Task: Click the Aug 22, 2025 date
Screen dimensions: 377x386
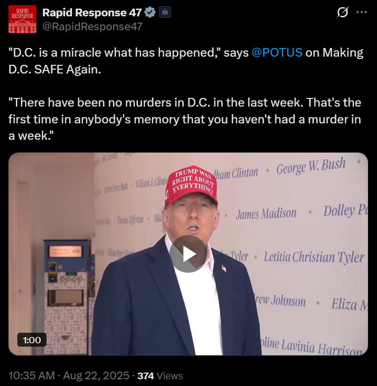Action: [96, 375]
